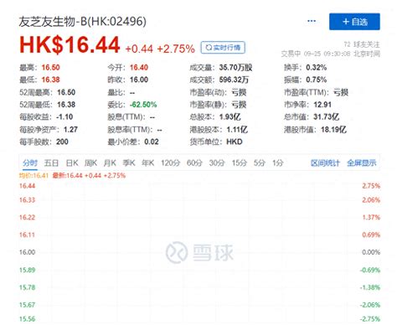Viewport: 397px width, 325px height.
Task: Click the 15.56 price axis label
Action: [x=27, y=319]
